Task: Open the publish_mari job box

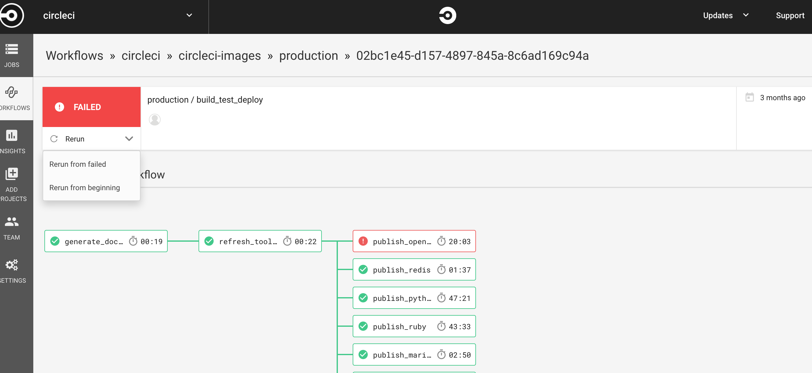Action: (414, 355)
